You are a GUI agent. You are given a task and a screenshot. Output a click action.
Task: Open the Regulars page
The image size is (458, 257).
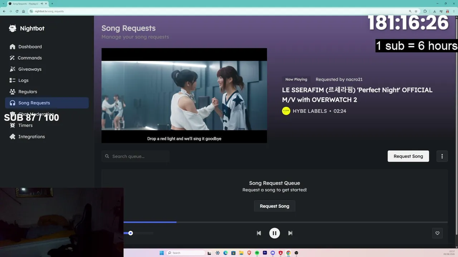47,92
